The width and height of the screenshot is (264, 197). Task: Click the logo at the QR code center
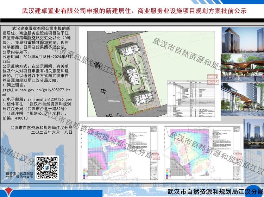pos(47,167)
